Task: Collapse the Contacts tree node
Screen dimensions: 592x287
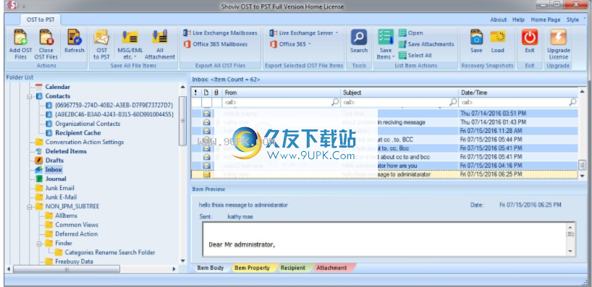Action: click(x=29, y=96)
